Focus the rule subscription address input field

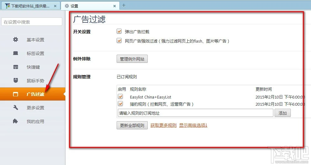pos(195,113)
